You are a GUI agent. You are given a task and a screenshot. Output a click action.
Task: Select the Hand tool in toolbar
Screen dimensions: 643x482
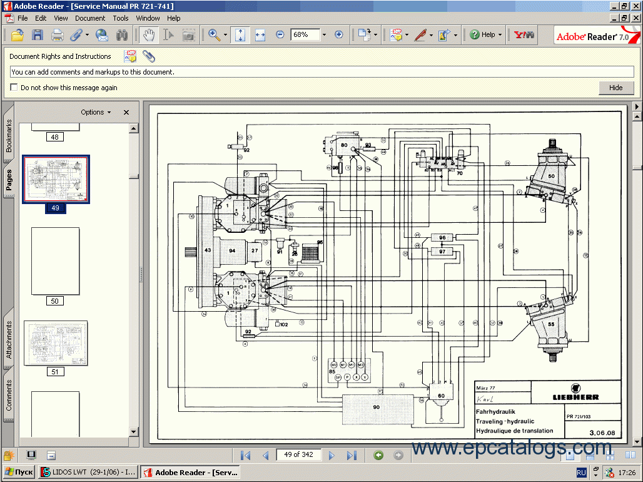point(148,35)
